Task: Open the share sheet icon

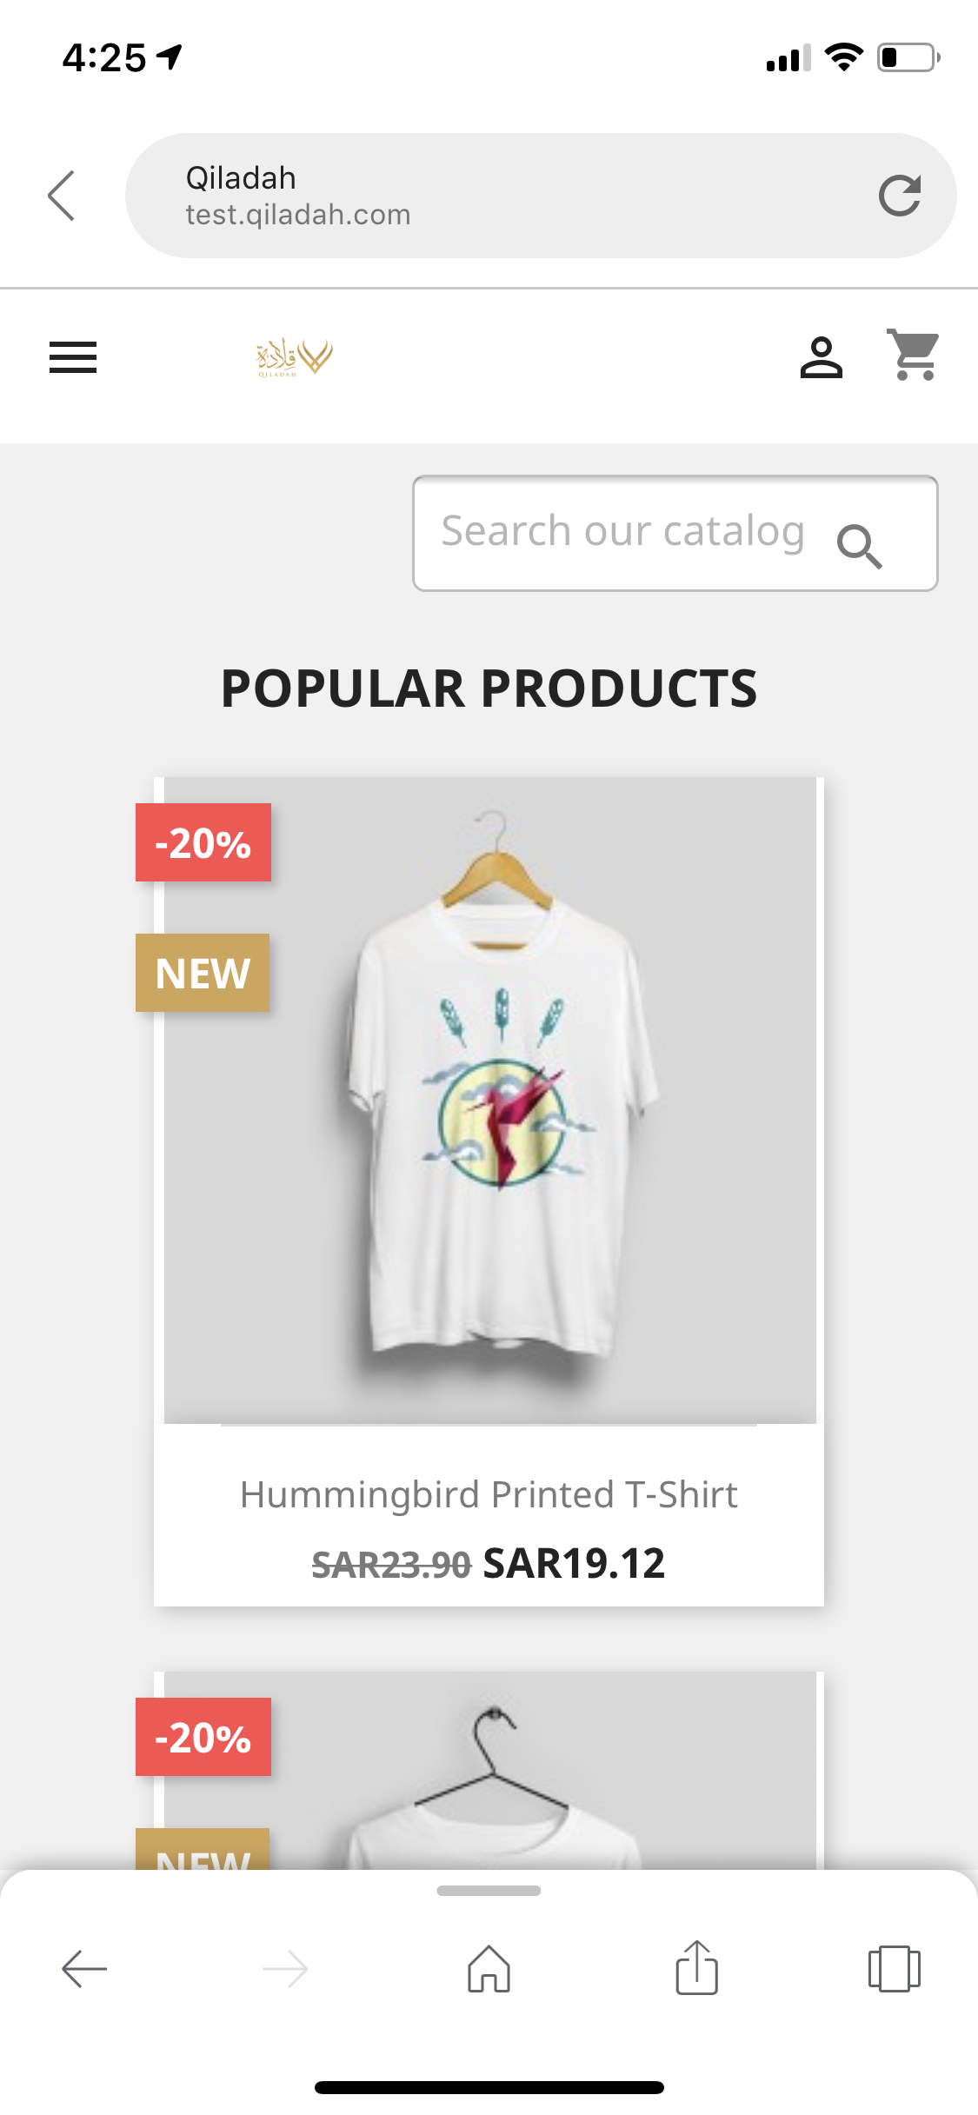Action: 696,1967
